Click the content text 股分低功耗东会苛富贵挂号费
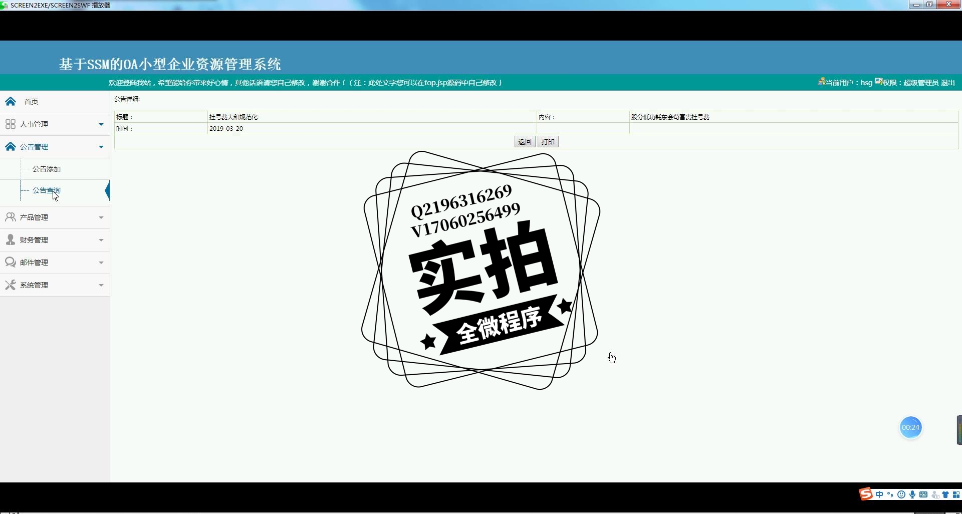Viewport: 962px width, 514px height. point(670,117)
